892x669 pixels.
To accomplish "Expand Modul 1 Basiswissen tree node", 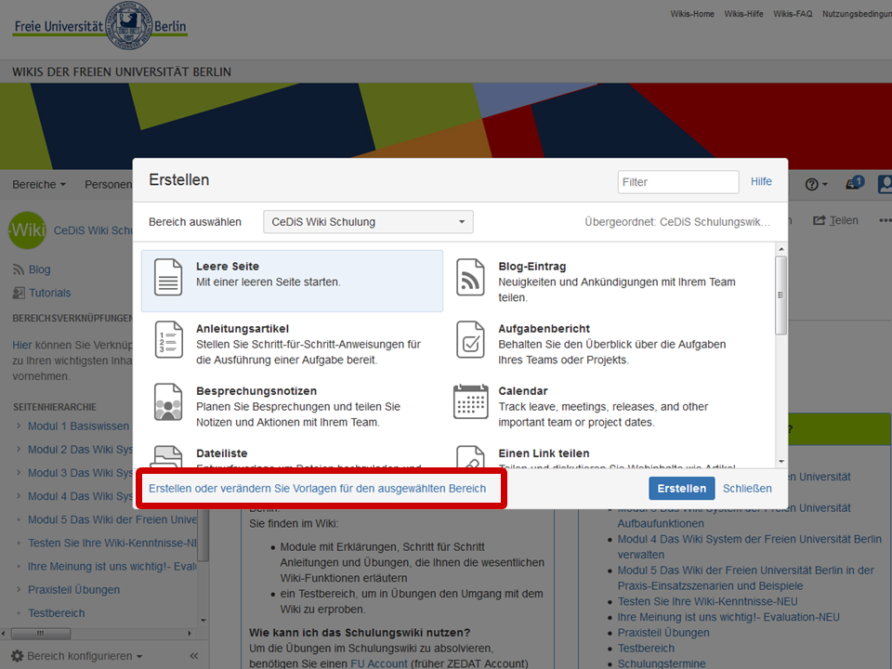I will (19, 426).
